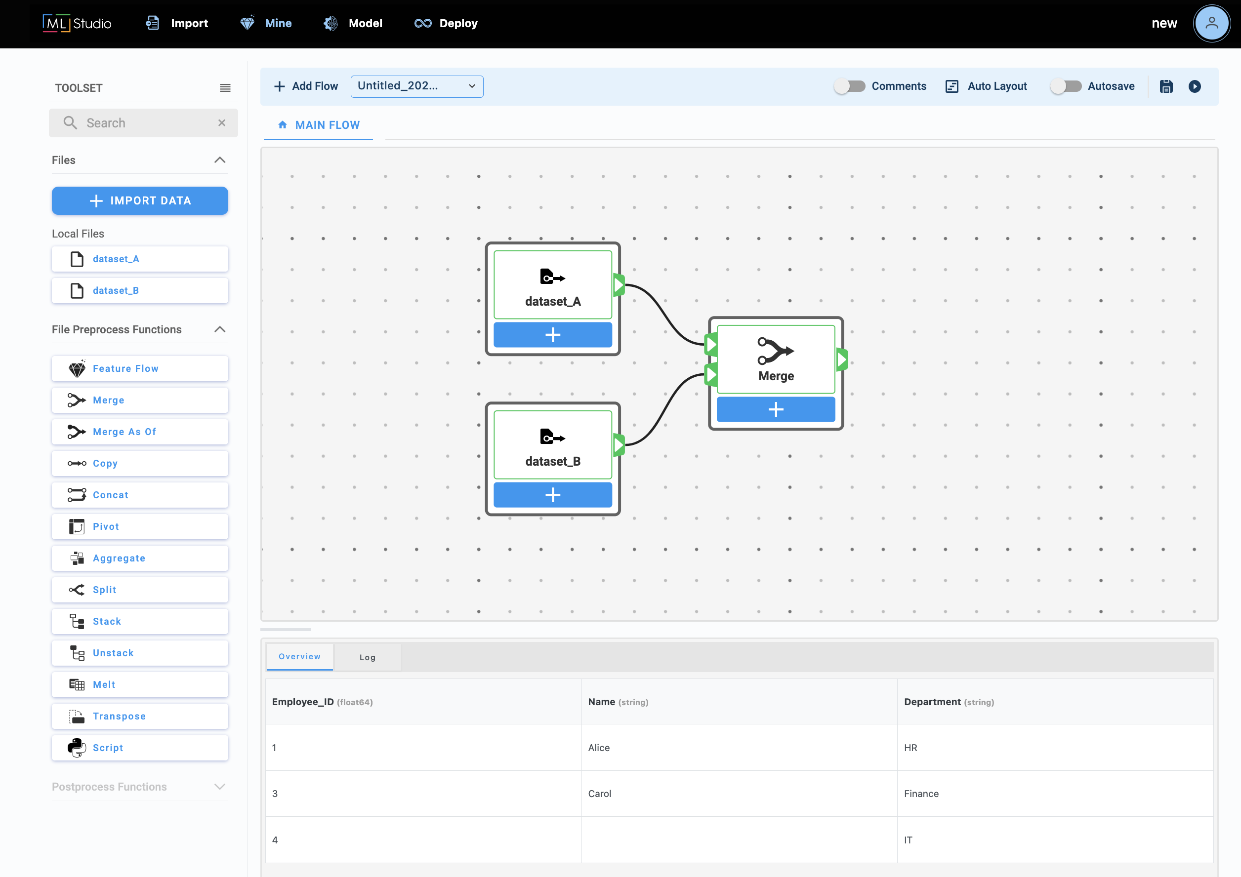Collapse File Preprocess Functions section
This screenshot has width=1241, height=877.
[219, 330]
